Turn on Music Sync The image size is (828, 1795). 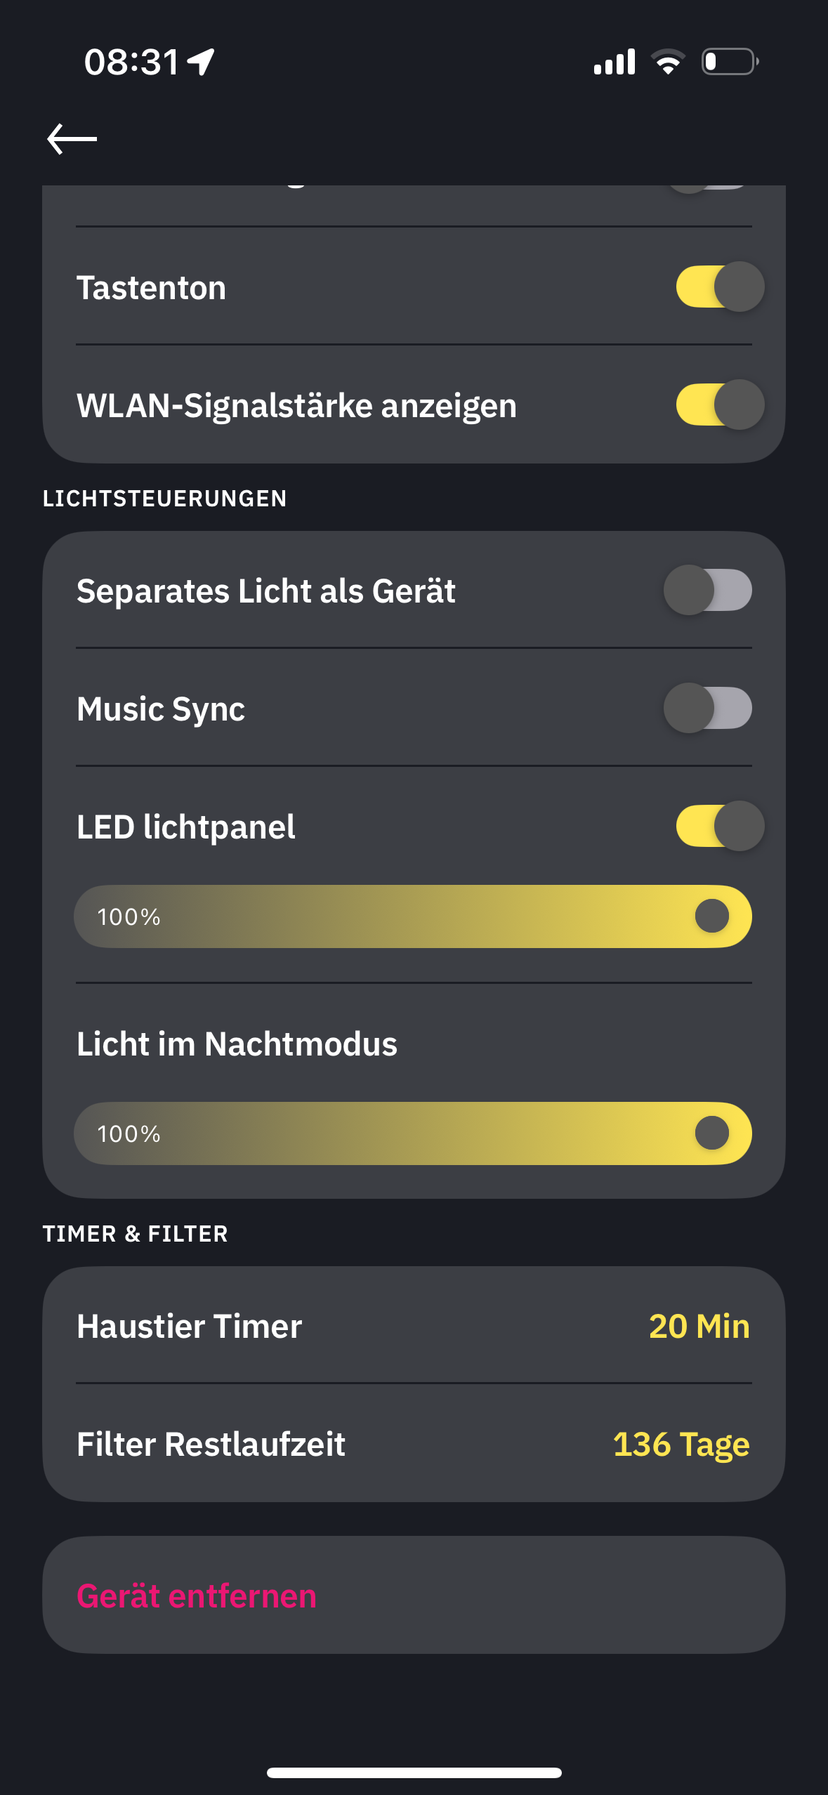[708, 708]
